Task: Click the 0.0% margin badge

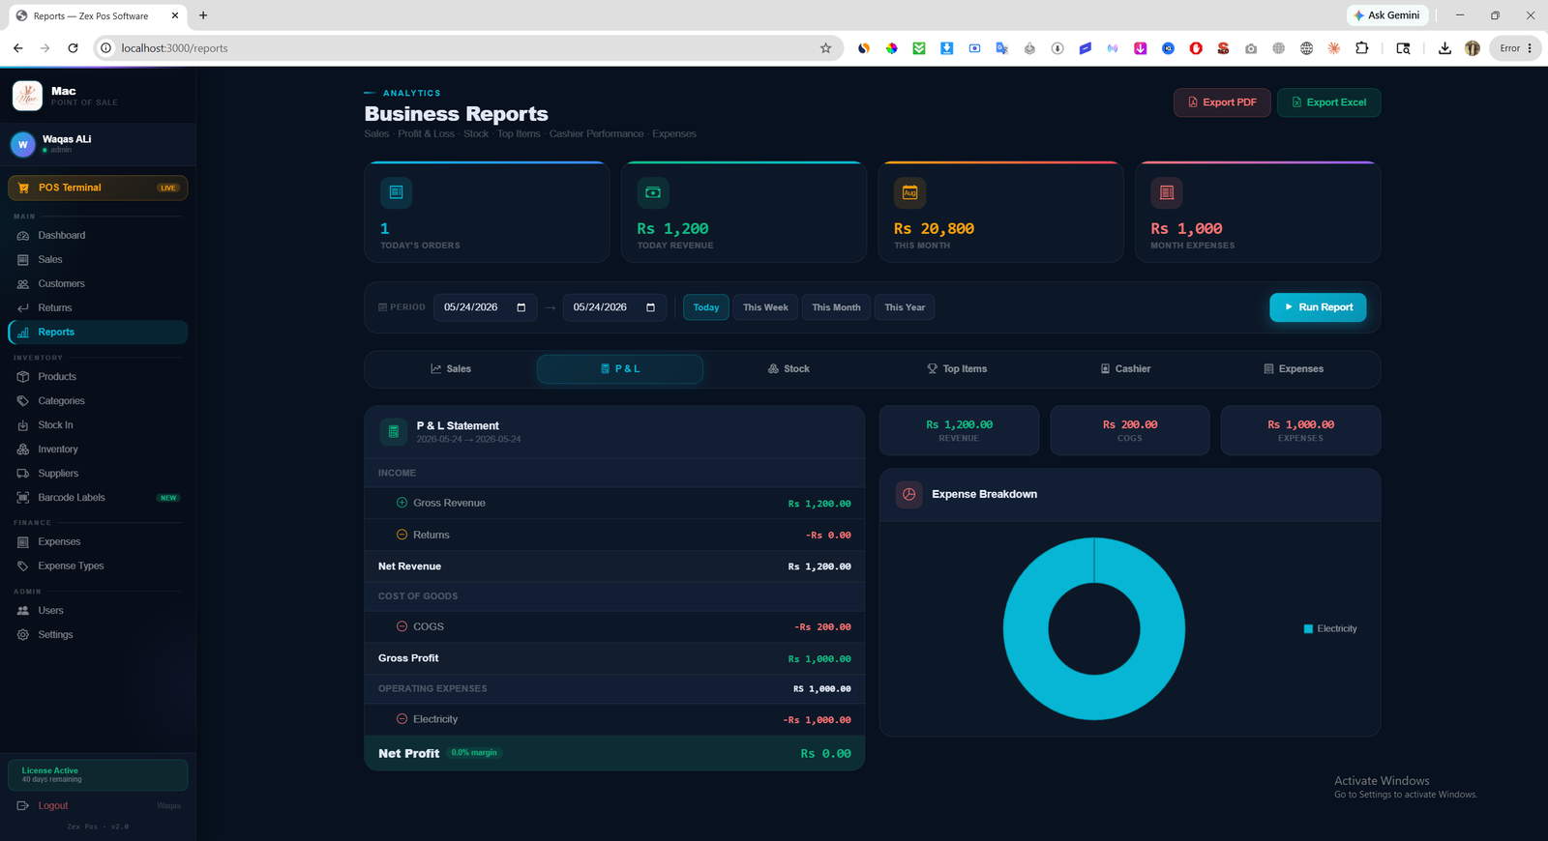Action: tap(474, 753)
